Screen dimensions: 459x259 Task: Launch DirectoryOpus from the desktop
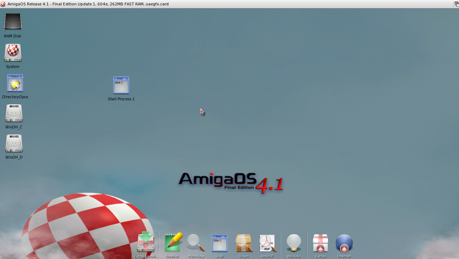15,83
